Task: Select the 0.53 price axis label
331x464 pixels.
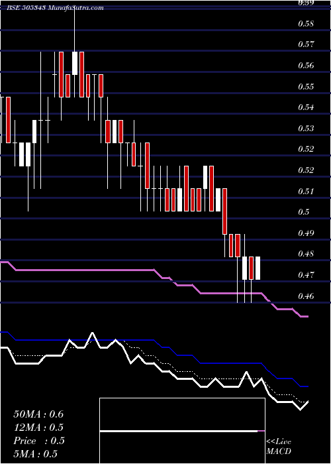Action: click(306, 129)
